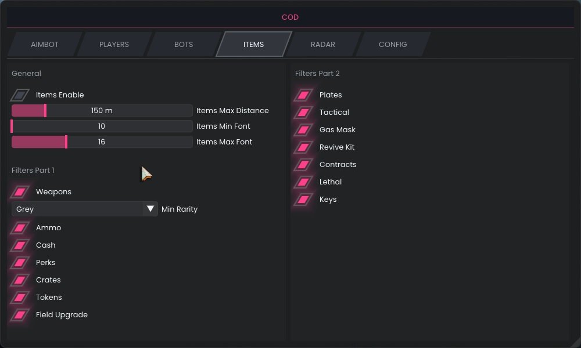Open the PLAYERS tab
Screen dimensions: 581x348
[114, 44]
